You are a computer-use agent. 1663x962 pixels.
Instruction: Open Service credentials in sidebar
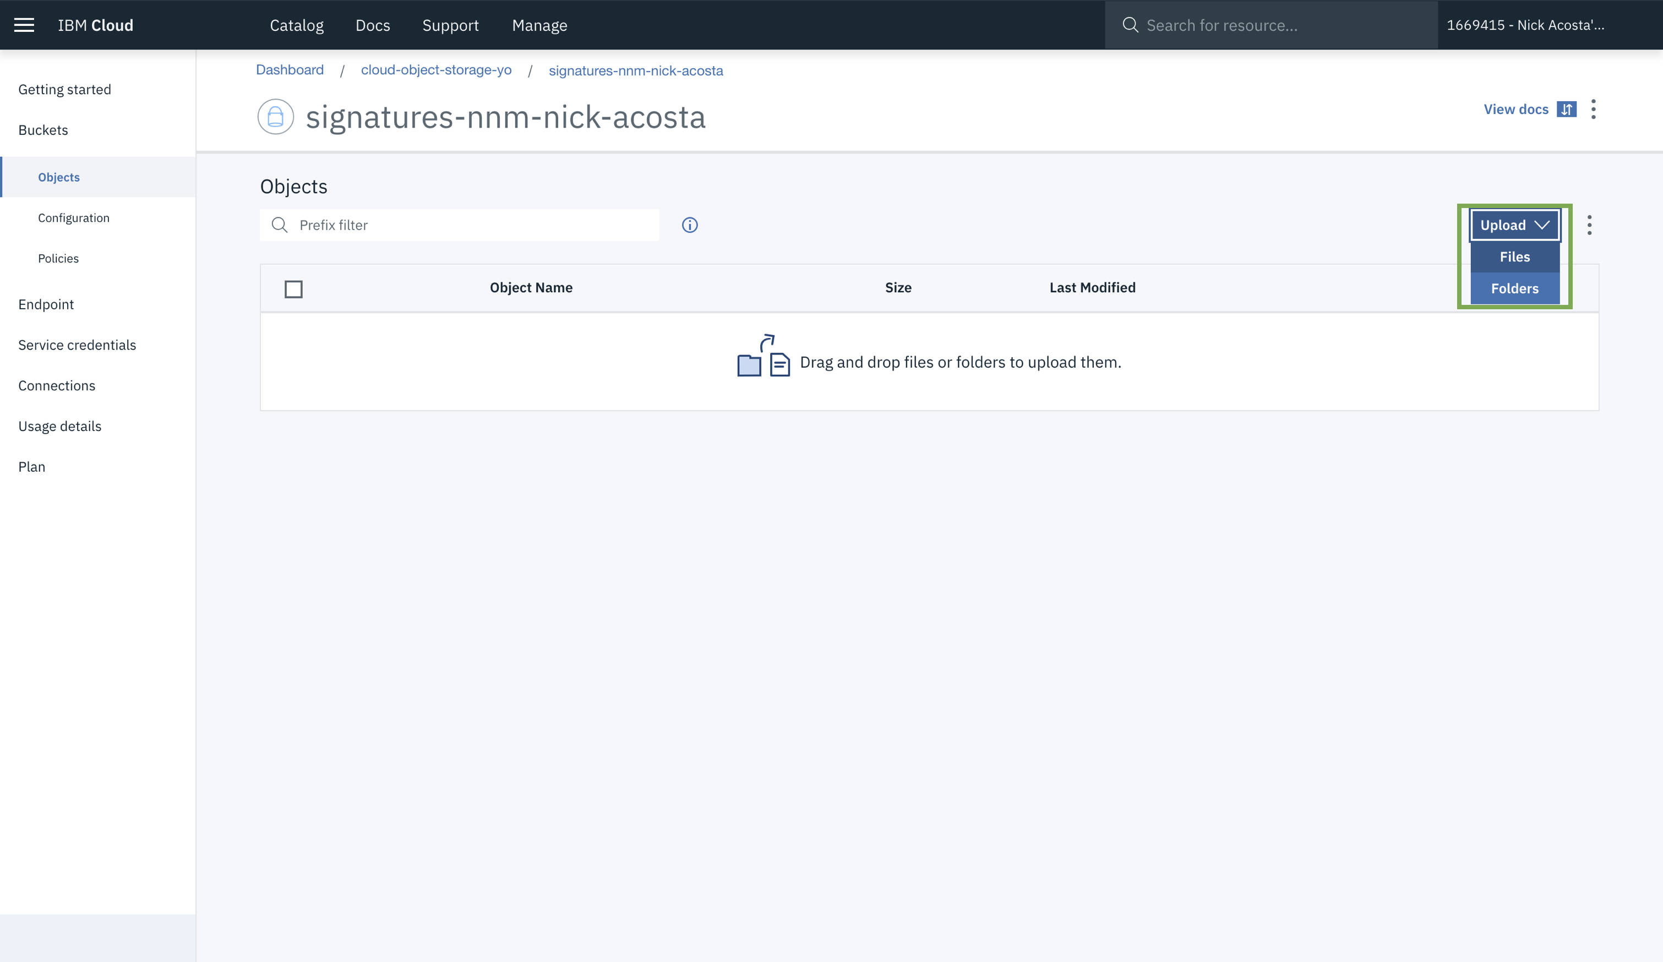coord(77,345)
